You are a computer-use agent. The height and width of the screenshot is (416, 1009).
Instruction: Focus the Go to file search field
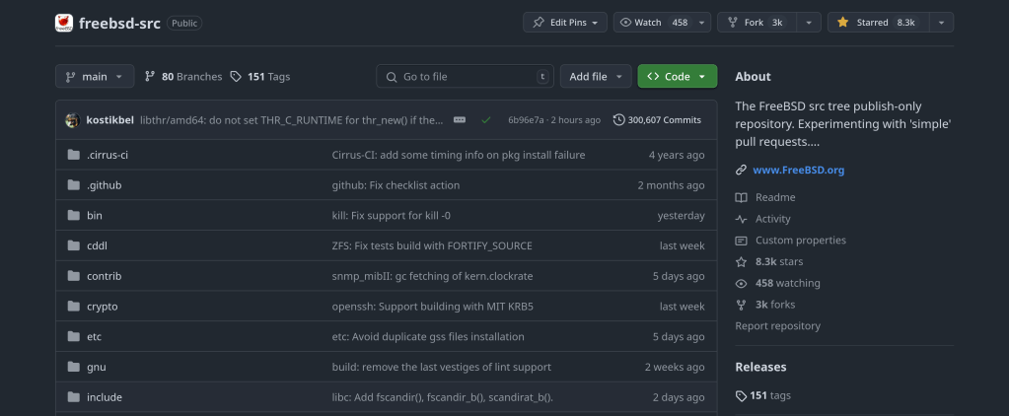point(464,76)
